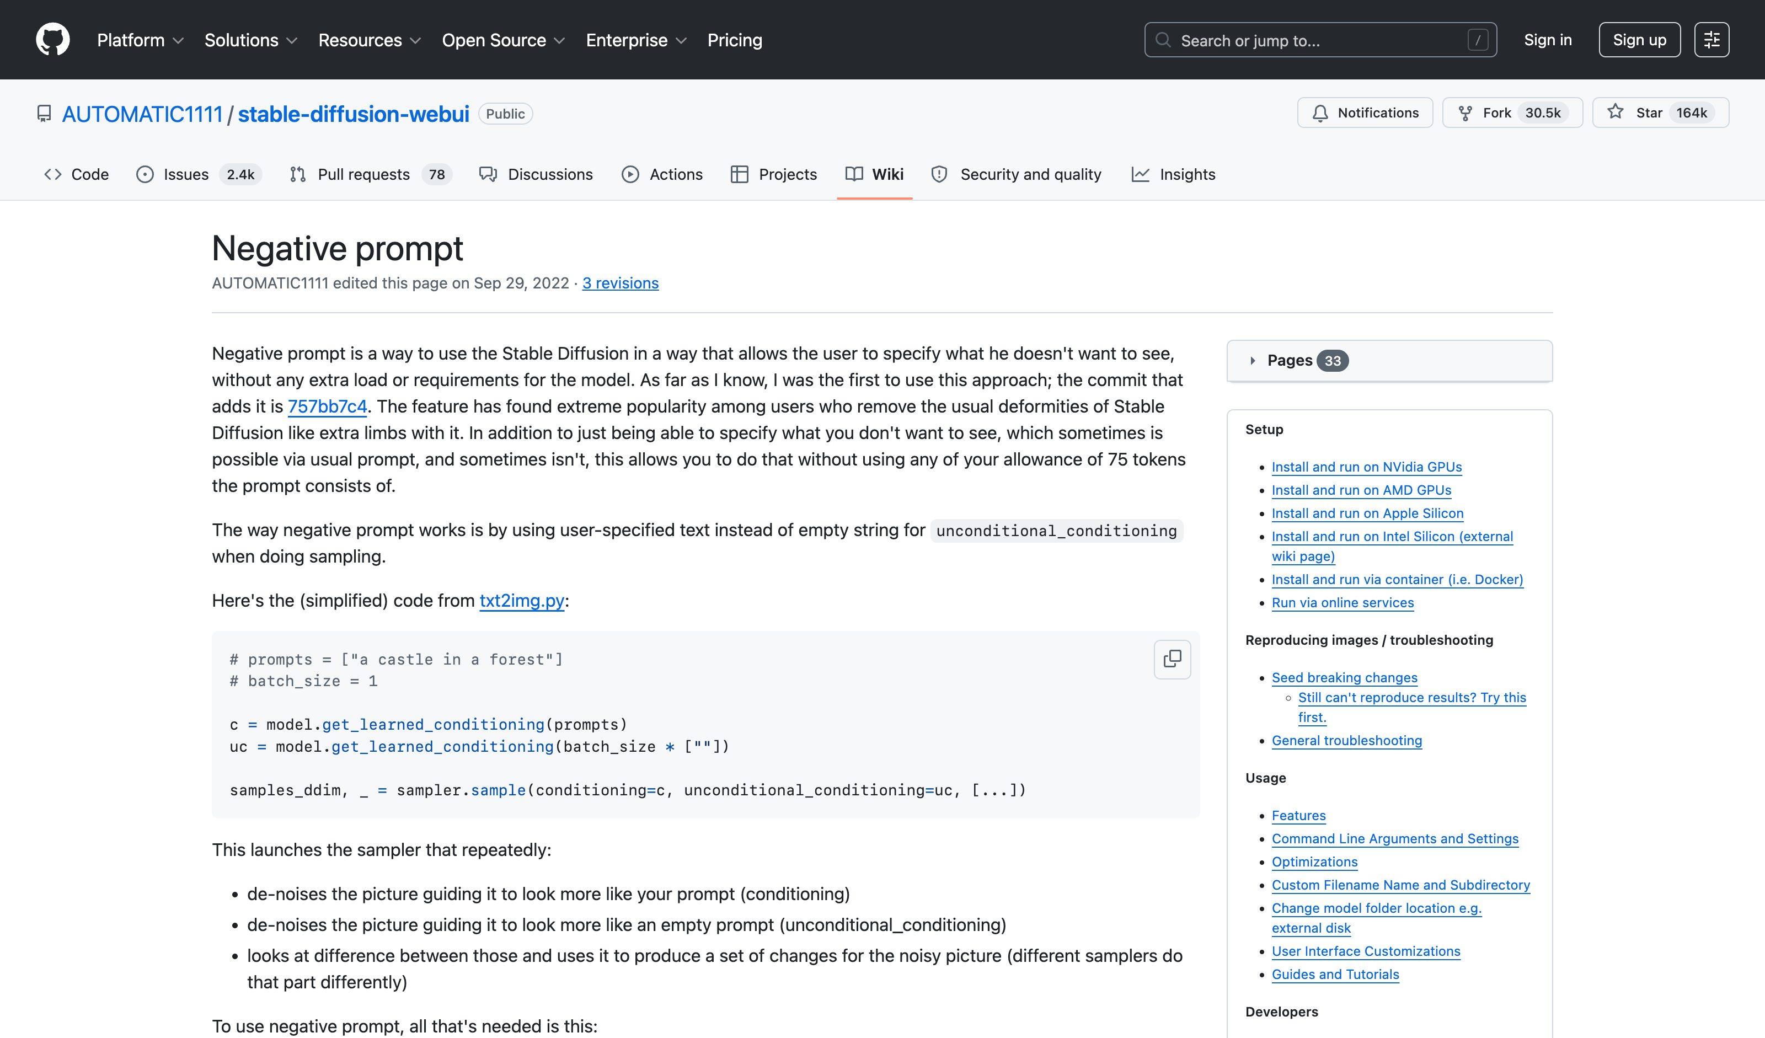Click the fork icon in the Fork button
The image size is (1765, 1038).
pyautogui.click(x=1464, y=113)
